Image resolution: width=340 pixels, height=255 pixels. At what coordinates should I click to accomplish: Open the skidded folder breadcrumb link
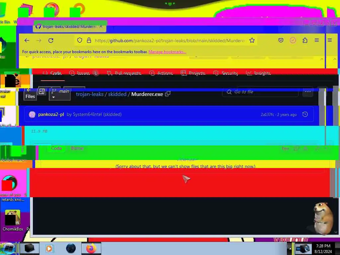click(117, 94)
